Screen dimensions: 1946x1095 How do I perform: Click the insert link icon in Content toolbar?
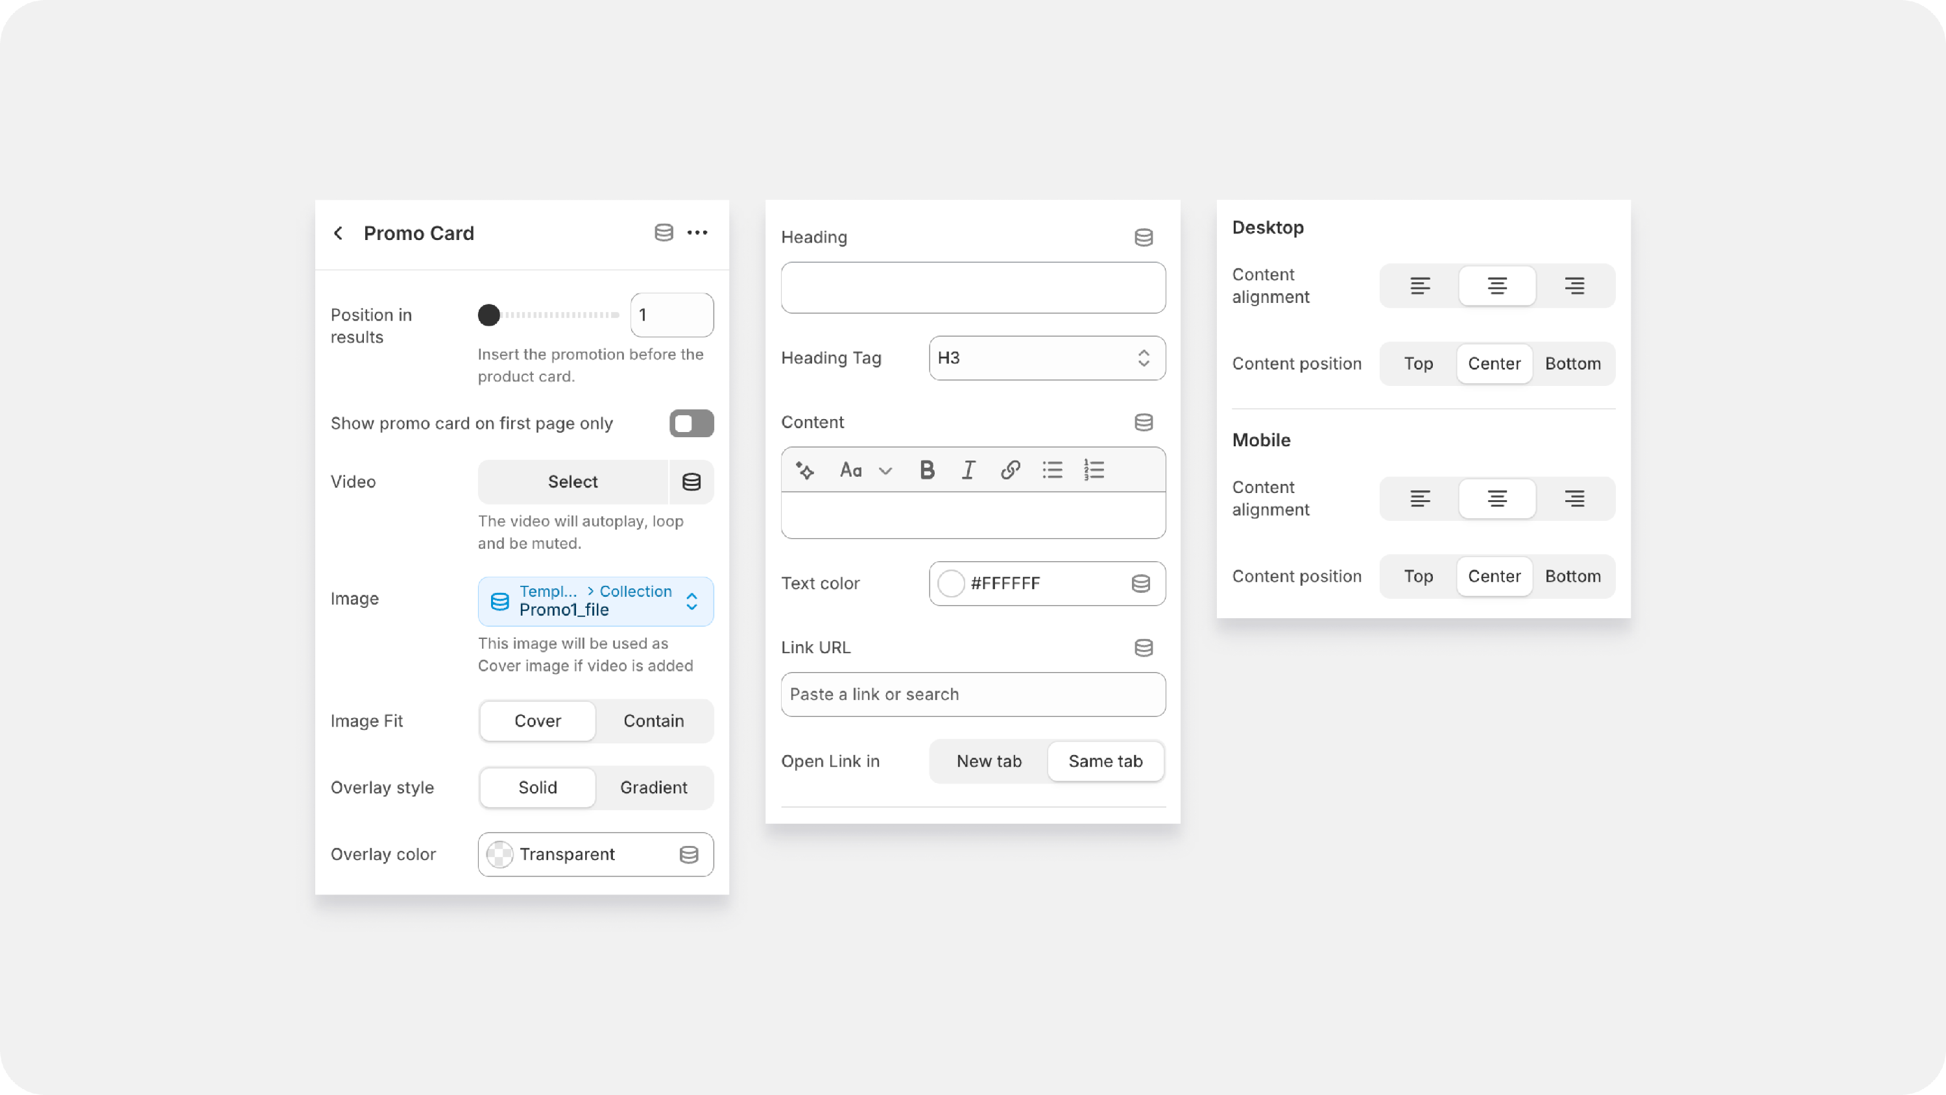[x=1010, y=470]
